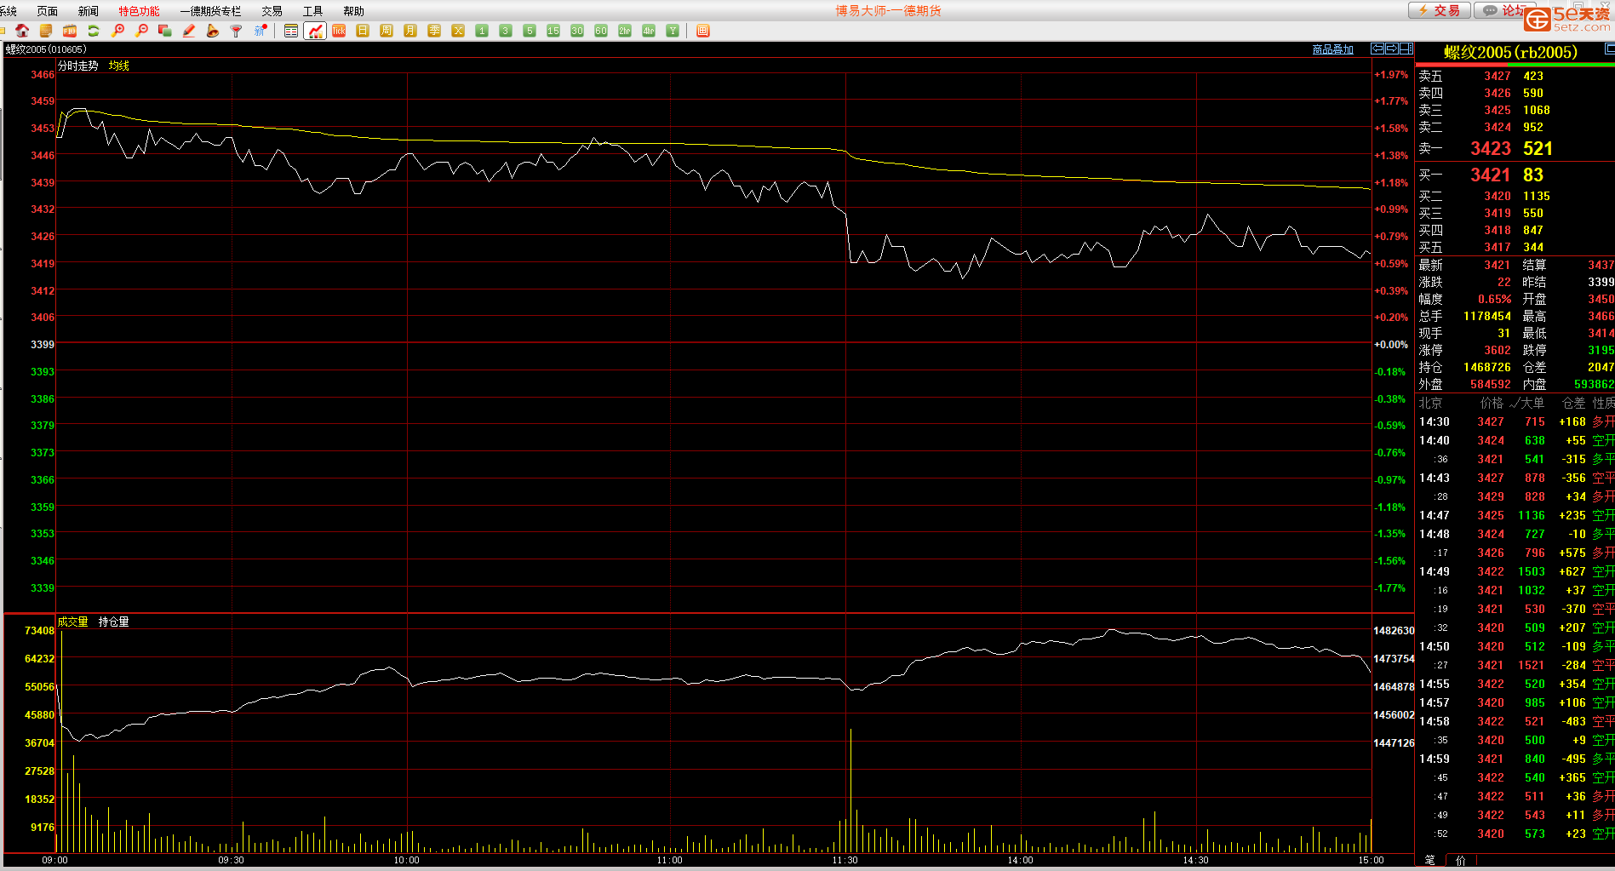1615x871 pixels.
Task: Select the daily (日) K-line period
Action: coord(363,31)
